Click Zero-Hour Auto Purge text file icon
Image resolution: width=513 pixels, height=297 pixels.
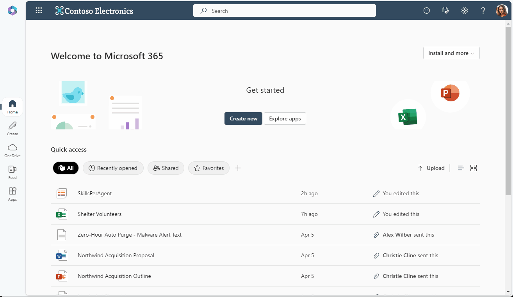click(x=62, y=235)
